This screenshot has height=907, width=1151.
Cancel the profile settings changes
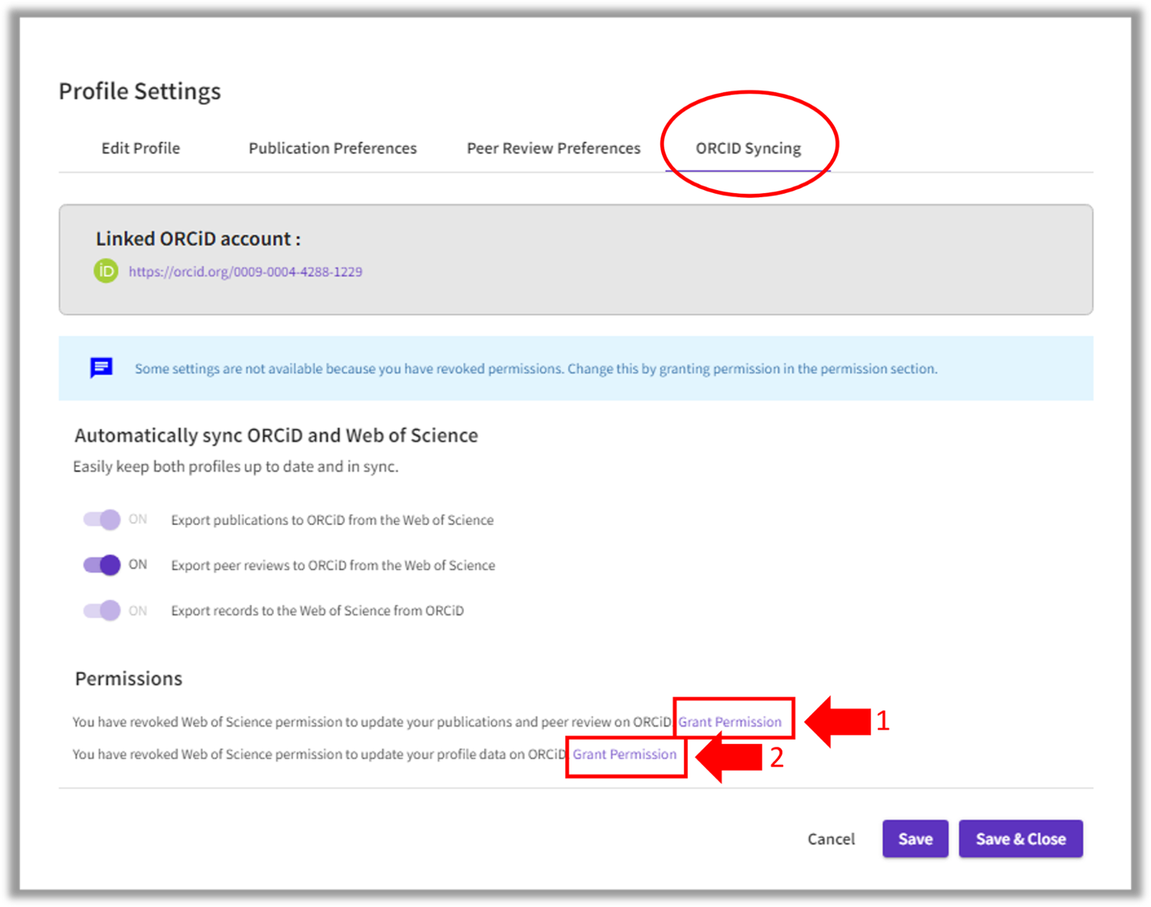(831, 839)
